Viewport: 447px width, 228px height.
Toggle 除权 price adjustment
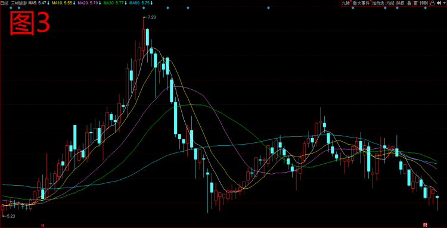[x=401, y=3]
